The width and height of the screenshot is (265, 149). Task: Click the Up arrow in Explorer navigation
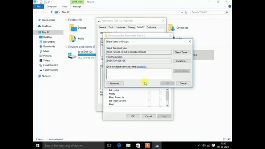coord(51,12)
